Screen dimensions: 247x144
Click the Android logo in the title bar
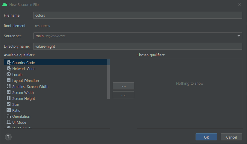5,4
